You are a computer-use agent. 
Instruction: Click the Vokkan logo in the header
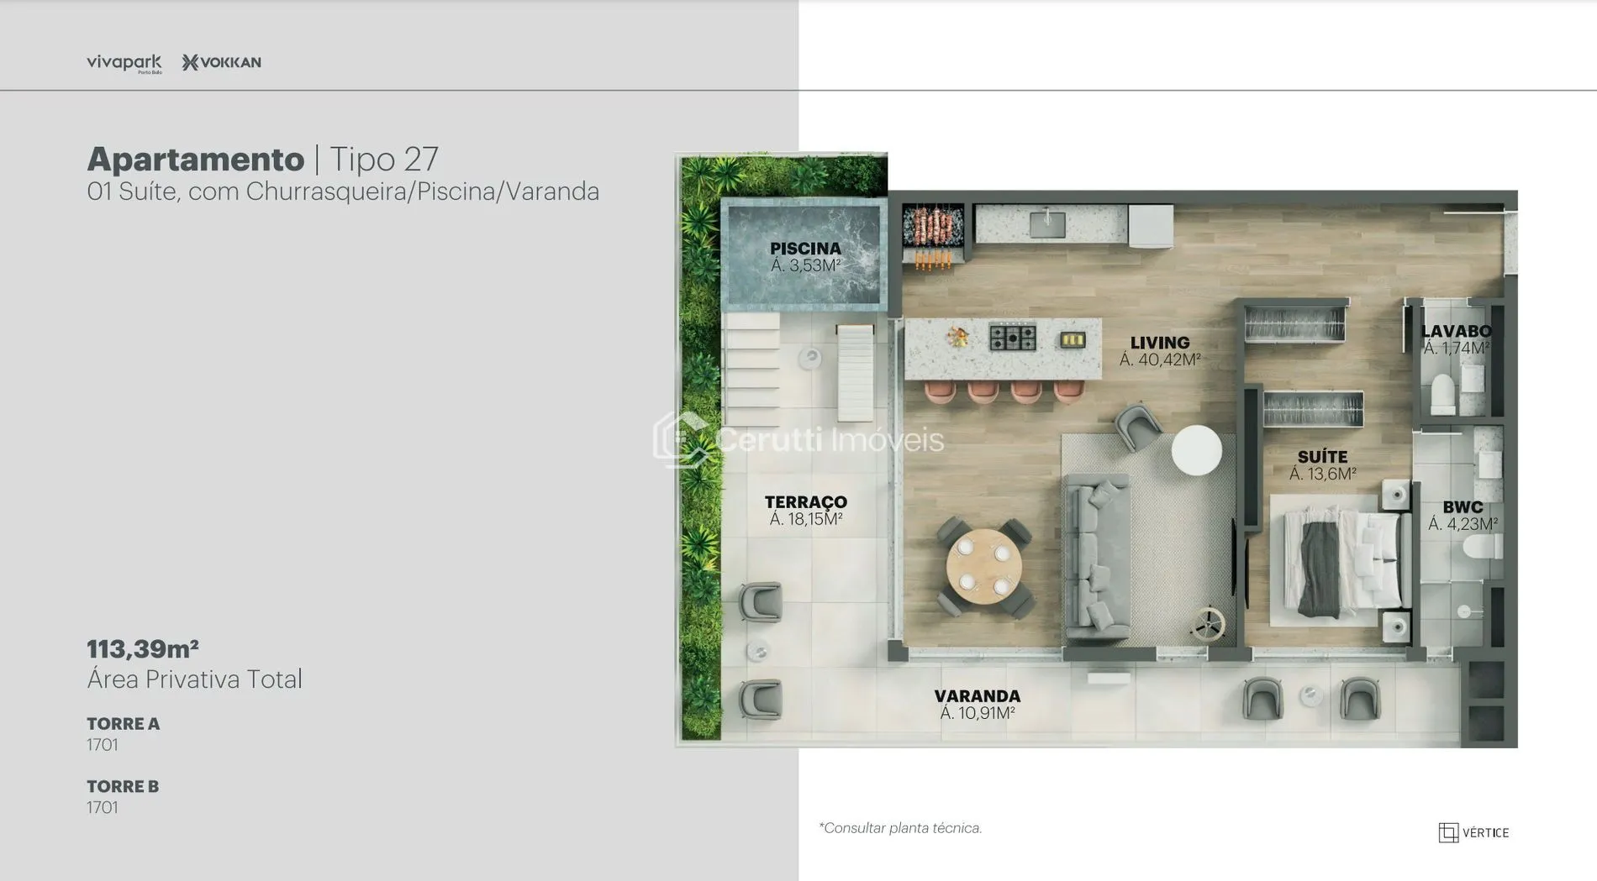click(222, 62)
